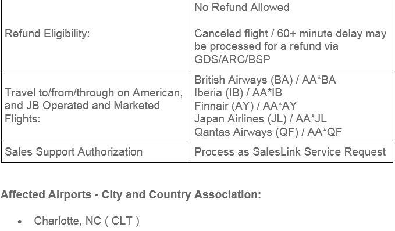Click Japan Airlines (JL) / AA*JL line
The width and height of the screenshot is (395, 231).
260,118
